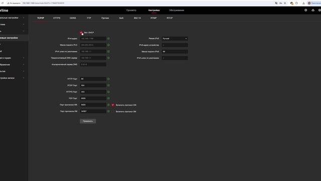Click the 'not secure' warning icon in address bar
The image size is (321, 181).
click(x=9, y=3)
